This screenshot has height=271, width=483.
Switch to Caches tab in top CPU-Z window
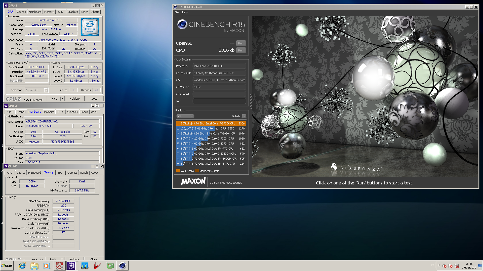point(21,12)
